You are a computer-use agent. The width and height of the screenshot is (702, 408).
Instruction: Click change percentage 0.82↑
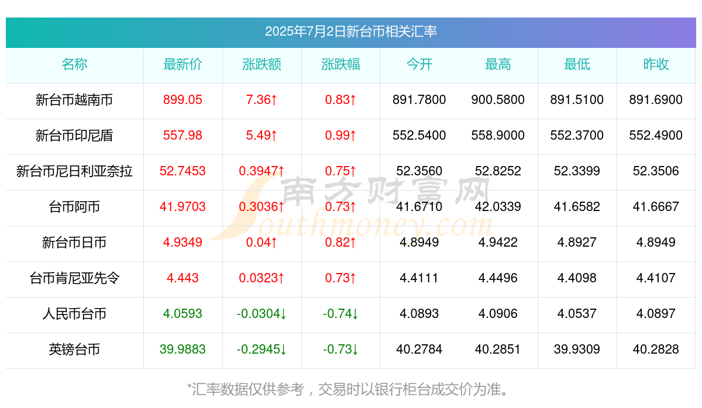(x=340, y=243)
